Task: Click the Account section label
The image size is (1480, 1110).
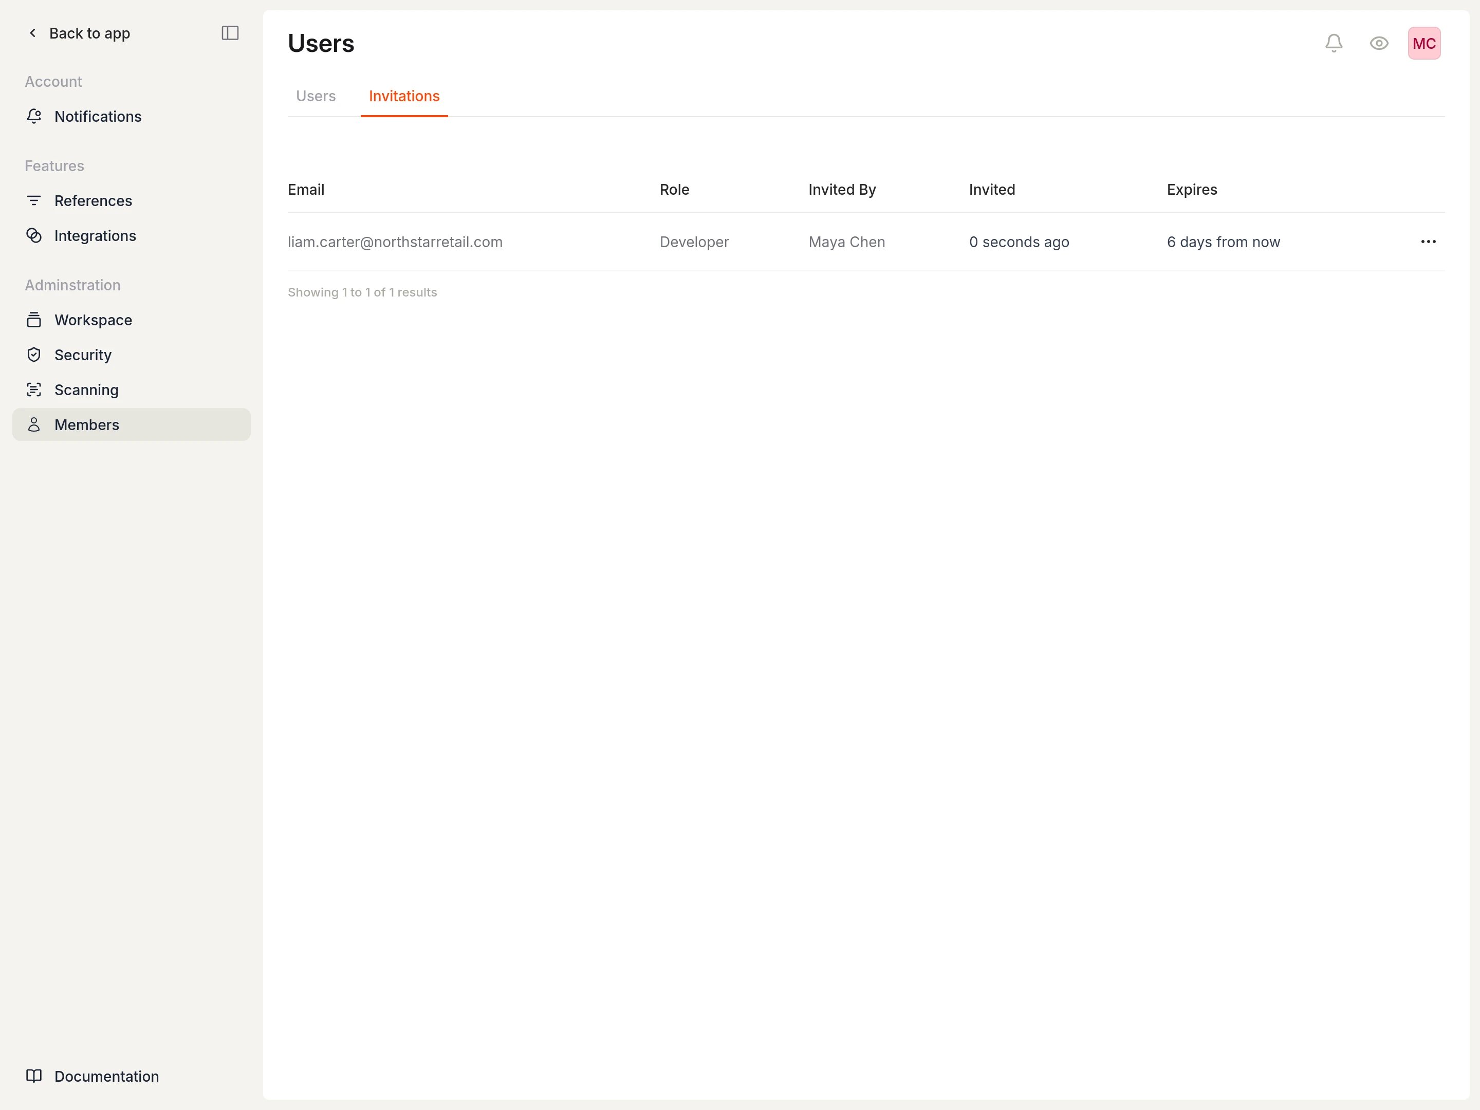Action: coord(53,82)
